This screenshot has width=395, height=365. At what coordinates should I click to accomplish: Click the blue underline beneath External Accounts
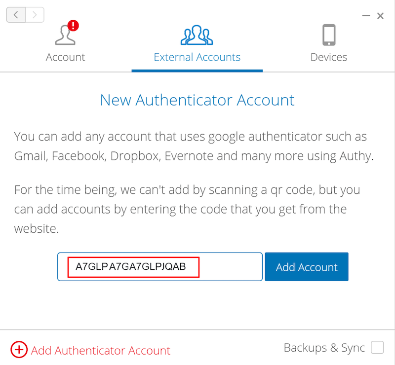pos(197,71)
